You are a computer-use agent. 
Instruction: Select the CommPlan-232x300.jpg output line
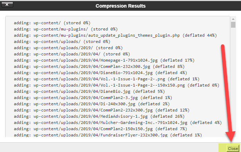click(99, 66)
